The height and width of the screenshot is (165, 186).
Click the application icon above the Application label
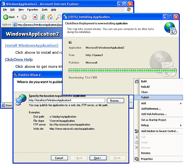pos(70,42)
